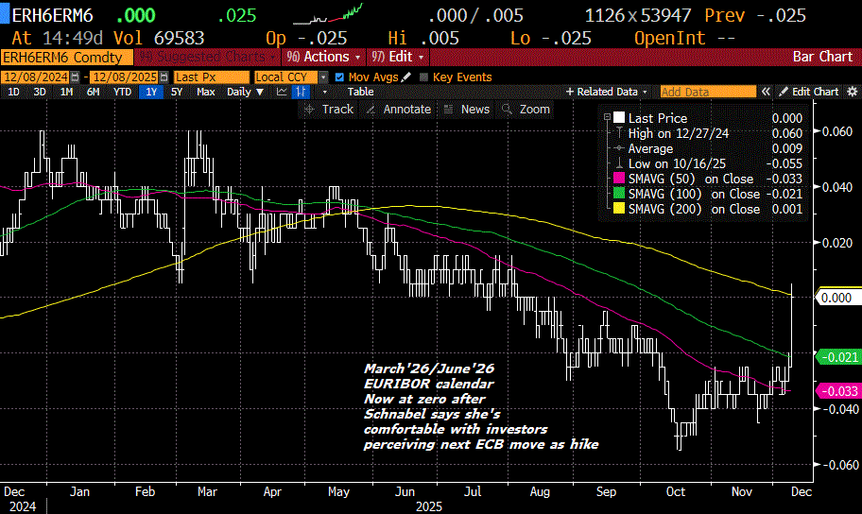Open the Actions menu

[x=323, y=57]
